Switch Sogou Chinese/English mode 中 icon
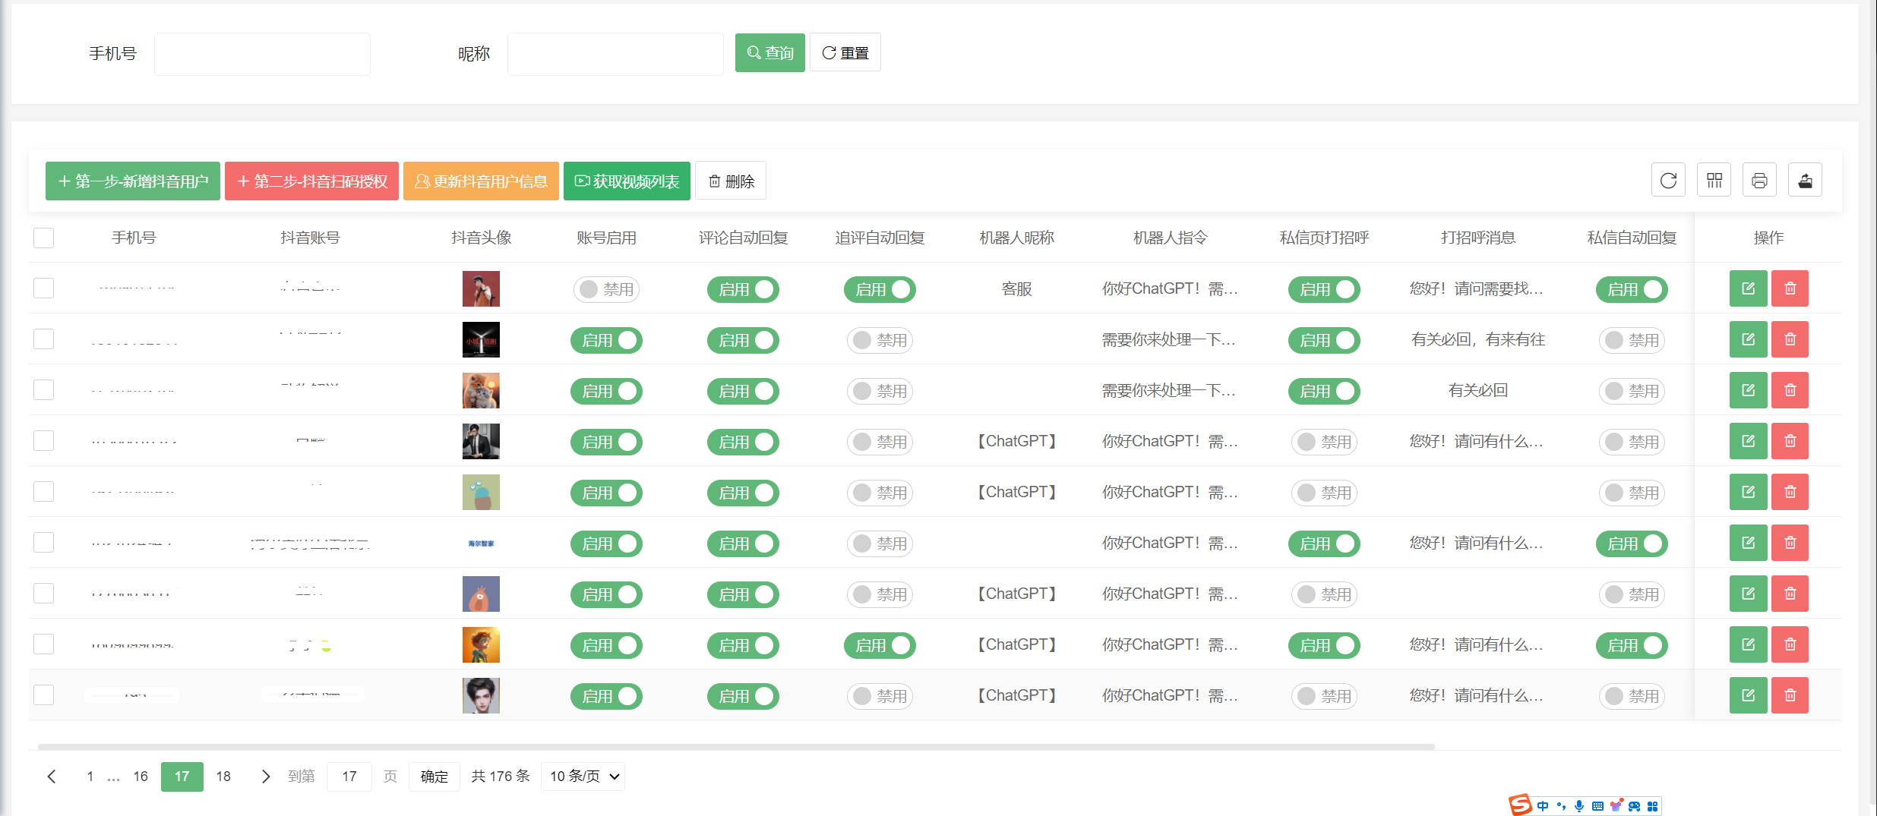 tap(1543, 806)
